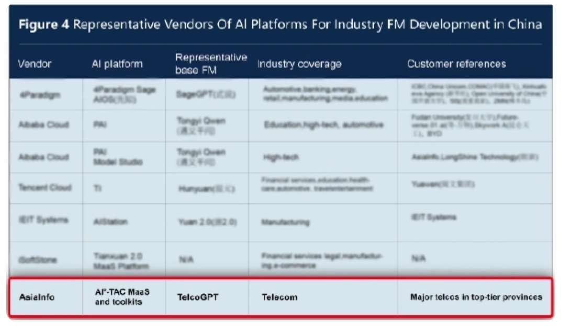The height and width of the screenshot is (330, 561).
Task: Select the AI platform column header
Action: coord(117,64)
